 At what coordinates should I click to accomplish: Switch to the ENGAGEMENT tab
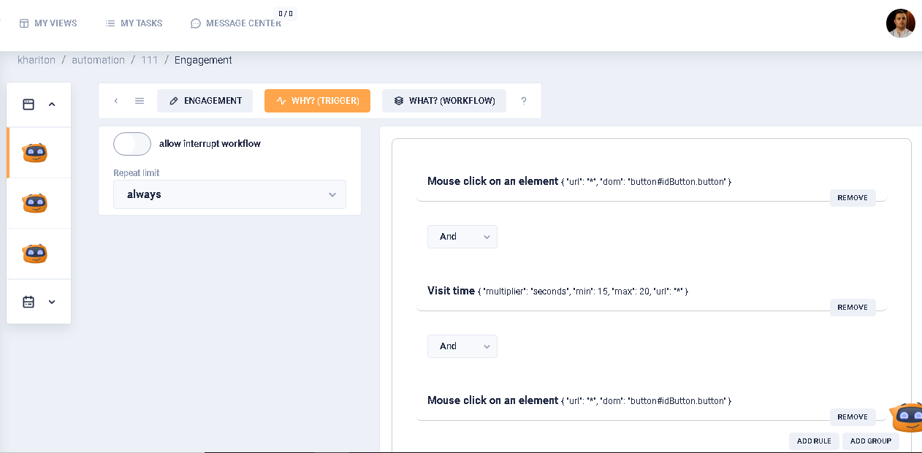(205, 101)
